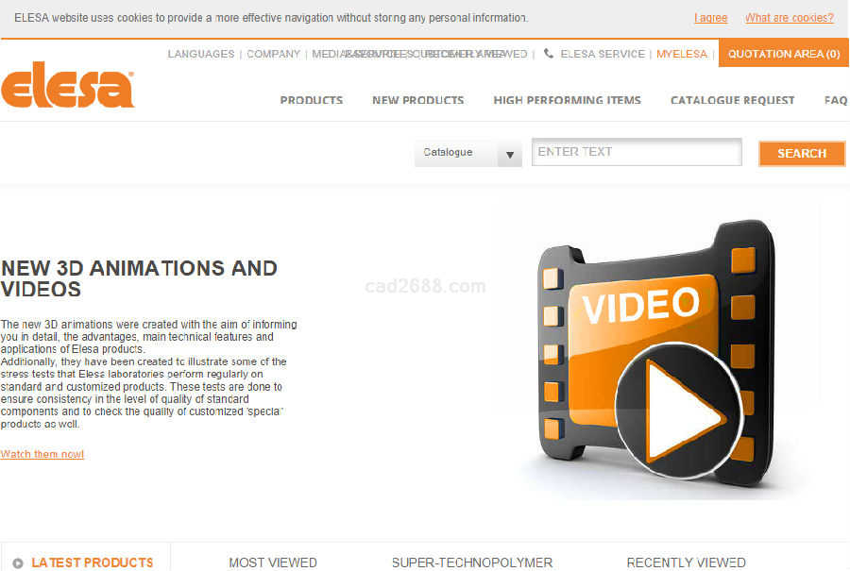850x571 pixels.
Task: Accept cookies with the I agree link
Action: [710, 18]
